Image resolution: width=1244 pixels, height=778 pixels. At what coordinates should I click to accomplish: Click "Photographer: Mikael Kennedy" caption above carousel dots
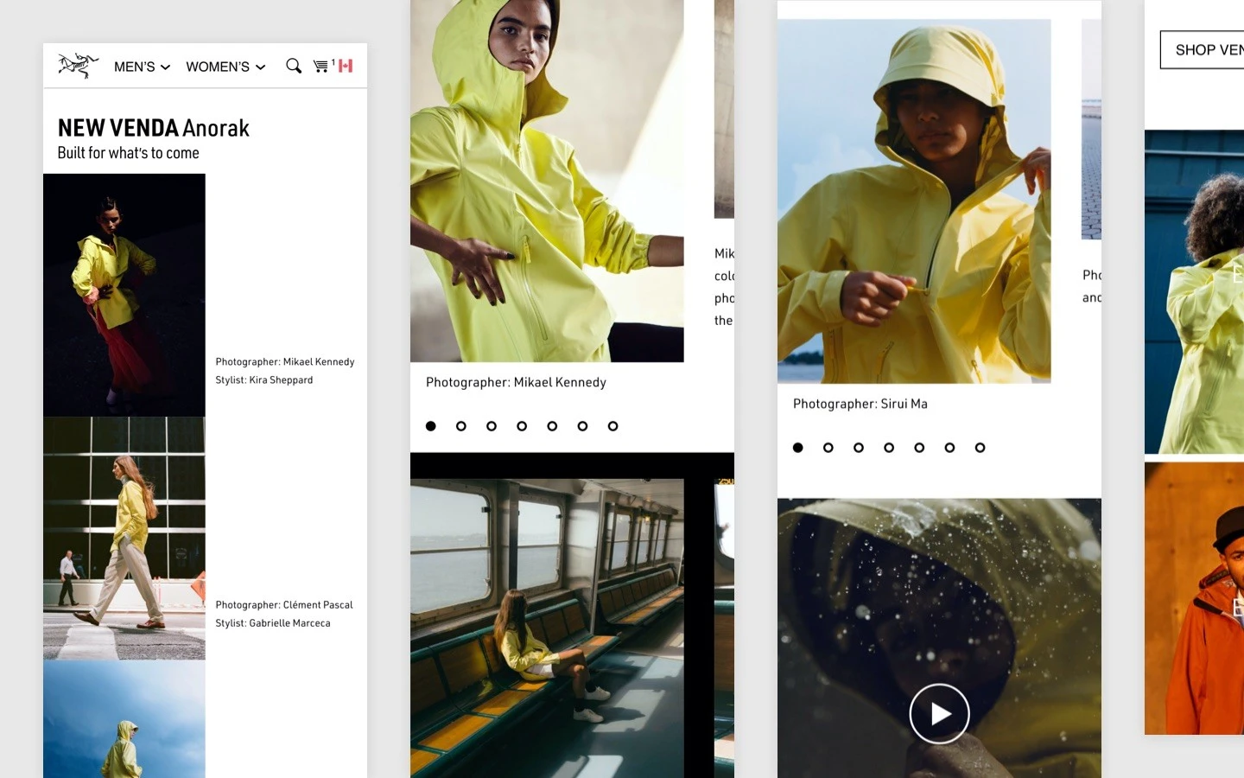click(516, 382)
